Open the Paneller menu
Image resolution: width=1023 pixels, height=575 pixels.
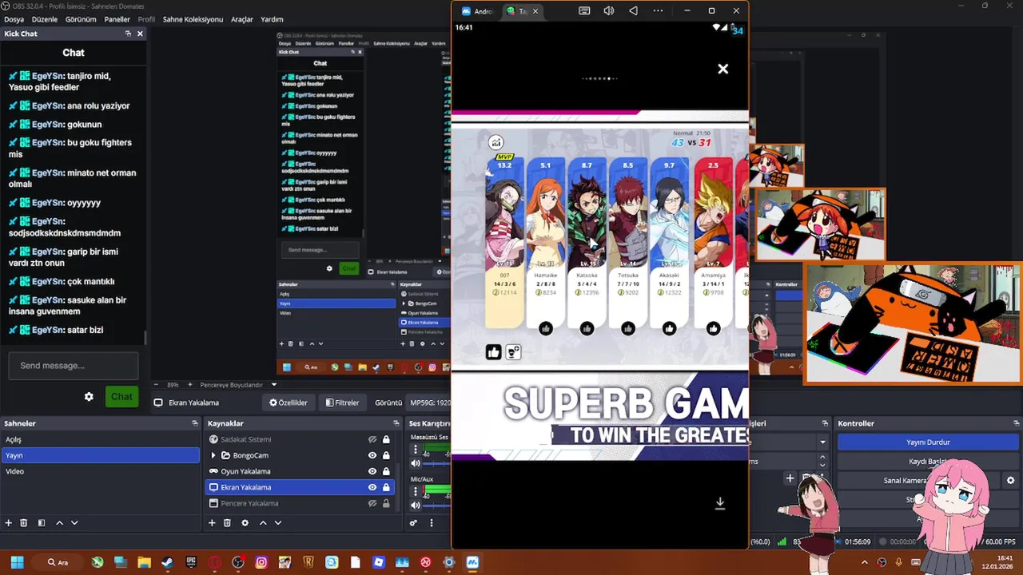117,19
